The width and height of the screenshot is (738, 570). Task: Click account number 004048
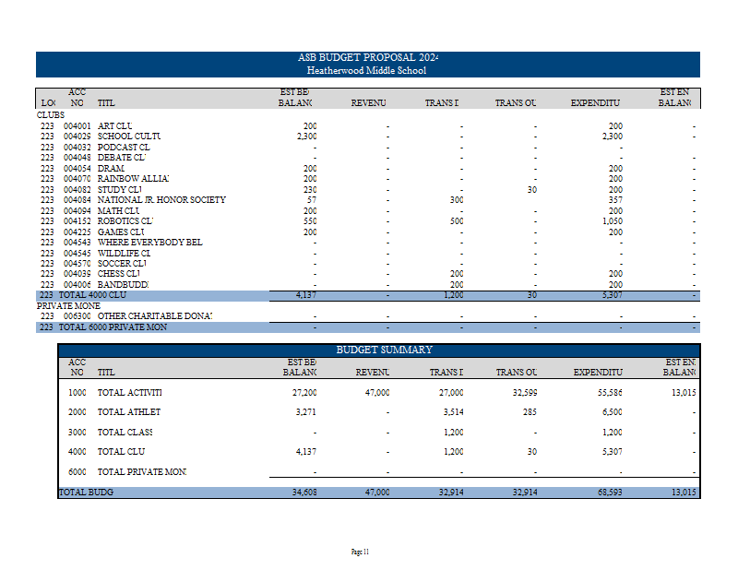(x=77, y=157)
